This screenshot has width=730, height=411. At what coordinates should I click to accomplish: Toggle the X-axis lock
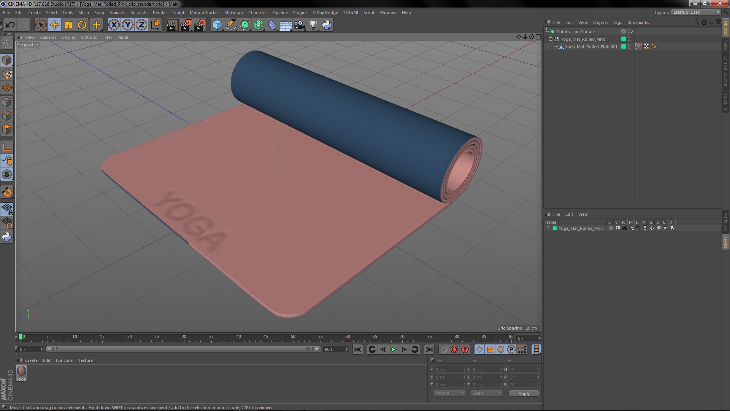pyautogui.click(x=114, y=25)
